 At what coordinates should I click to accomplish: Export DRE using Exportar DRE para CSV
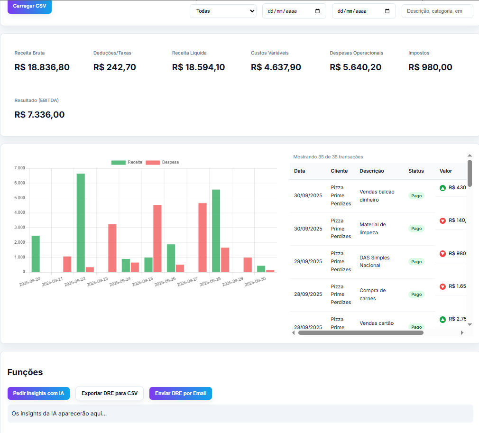click(109, 393)
